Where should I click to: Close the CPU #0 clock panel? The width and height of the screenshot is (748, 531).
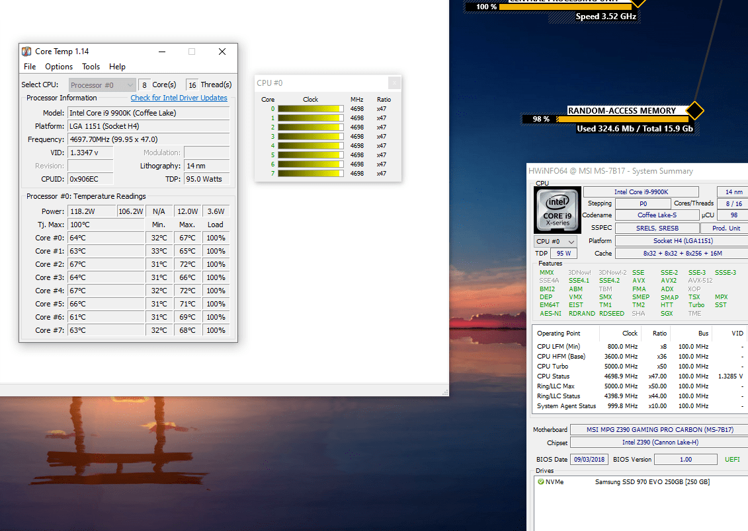coord(394,83)
